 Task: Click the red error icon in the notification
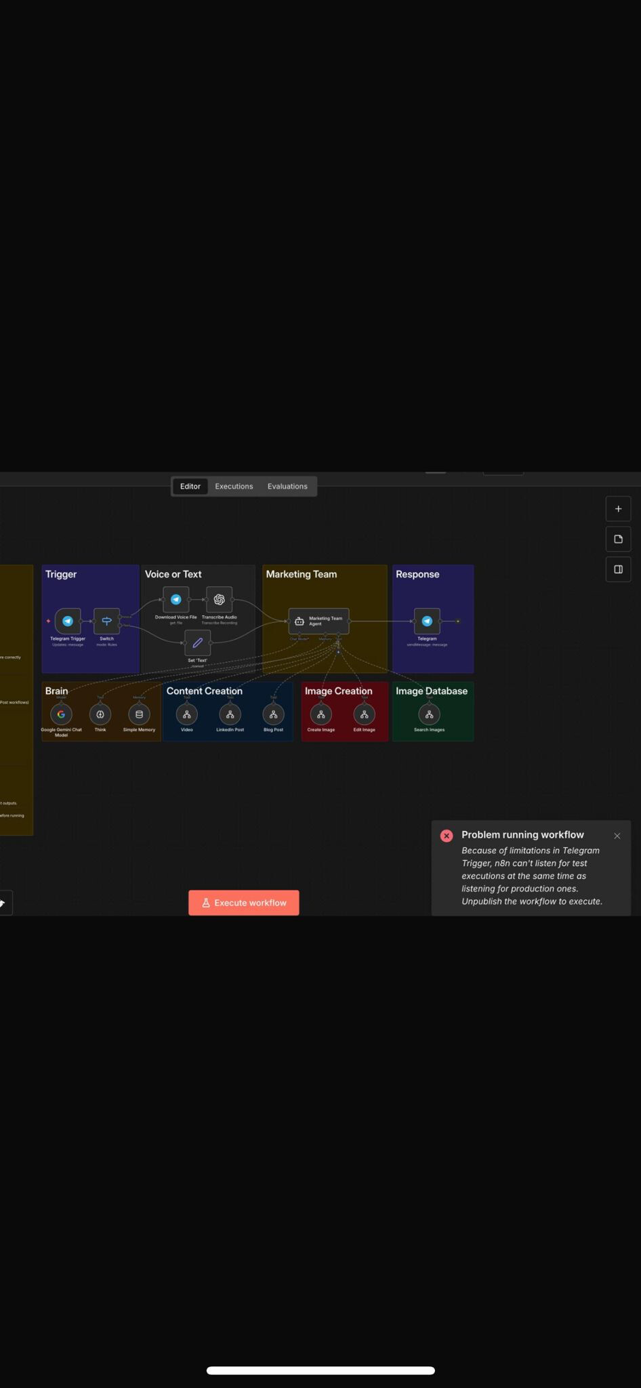tap(447, 836)
